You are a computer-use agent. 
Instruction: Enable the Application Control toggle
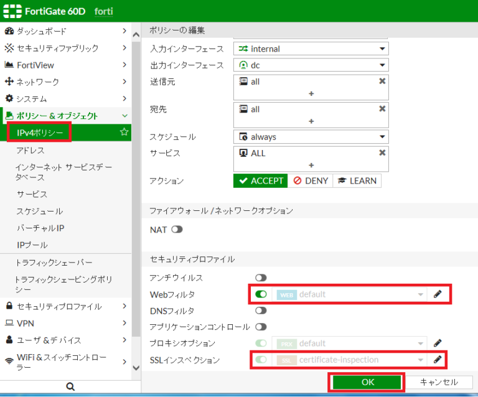tap(261, 327)
